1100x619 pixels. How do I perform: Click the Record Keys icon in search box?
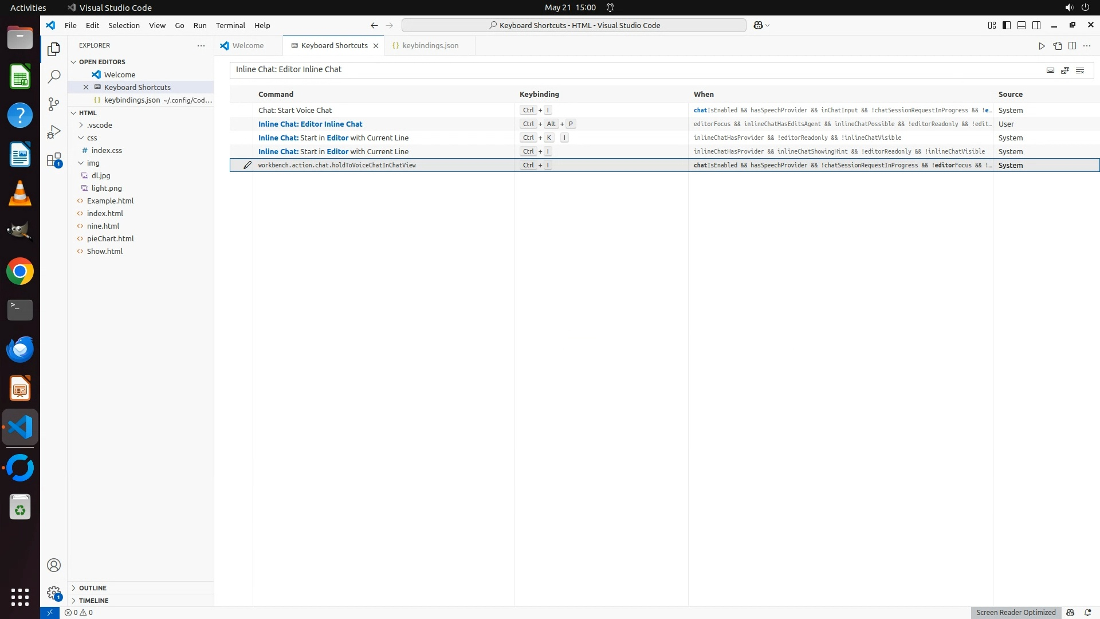[x=1050, y=70]
